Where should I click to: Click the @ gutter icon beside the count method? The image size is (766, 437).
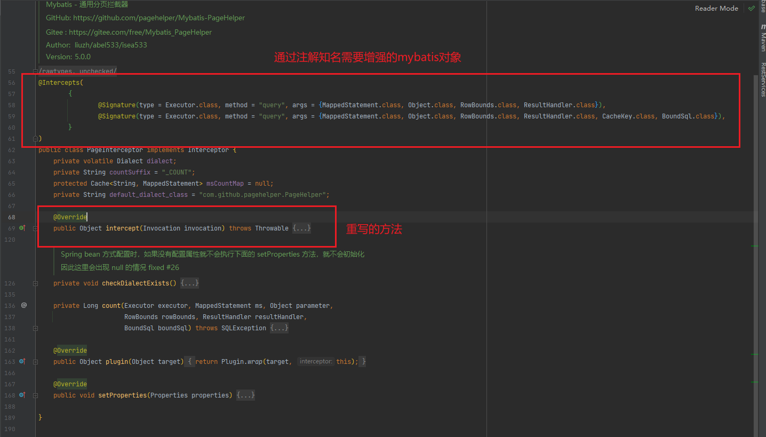pos(23,306)
